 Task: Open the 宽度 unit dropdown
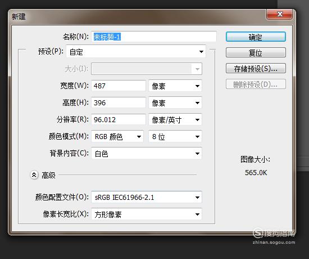click(x=175, y=86)
